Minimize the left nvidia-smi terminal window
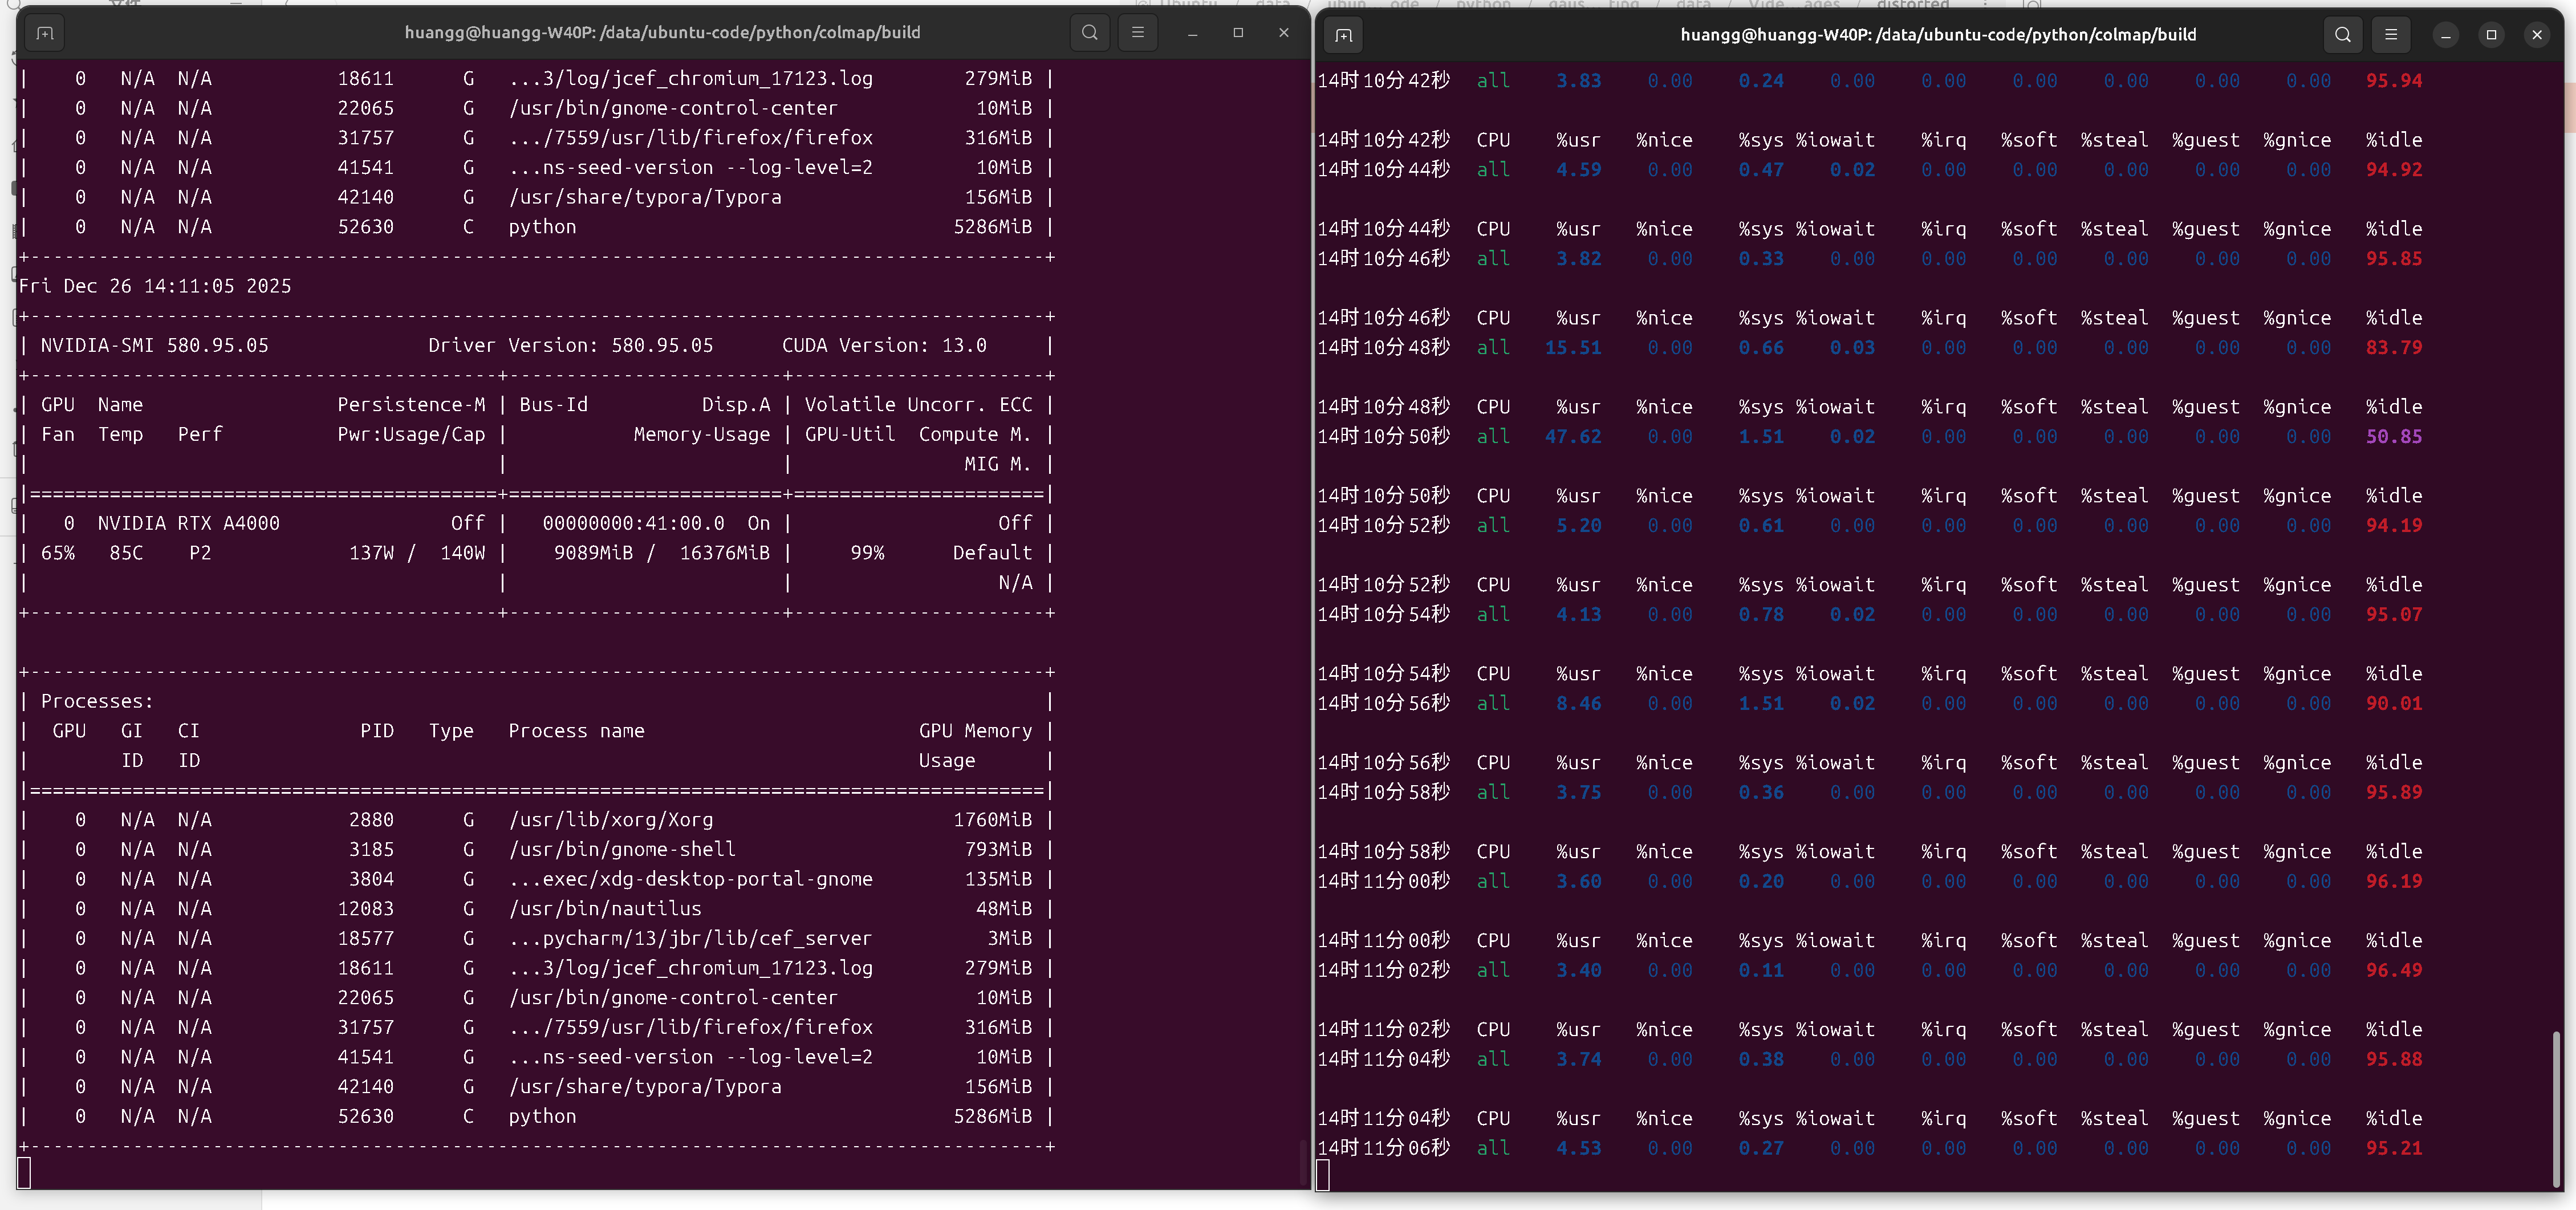Viewport: 2576px width, 1210px height. pos(1192,33)
